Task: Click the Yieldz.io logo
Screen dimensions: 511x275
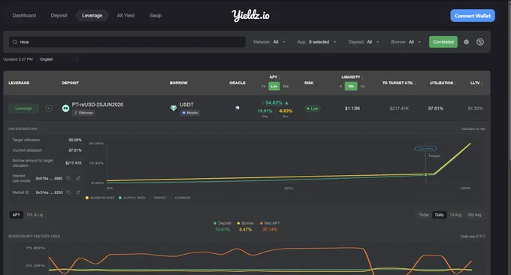Action: (250, 15)
